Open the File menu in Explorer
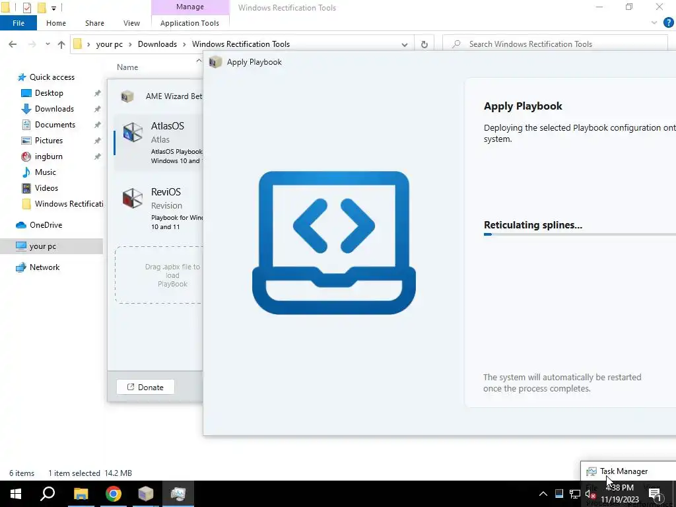The image size is (676, 507). 18,23
